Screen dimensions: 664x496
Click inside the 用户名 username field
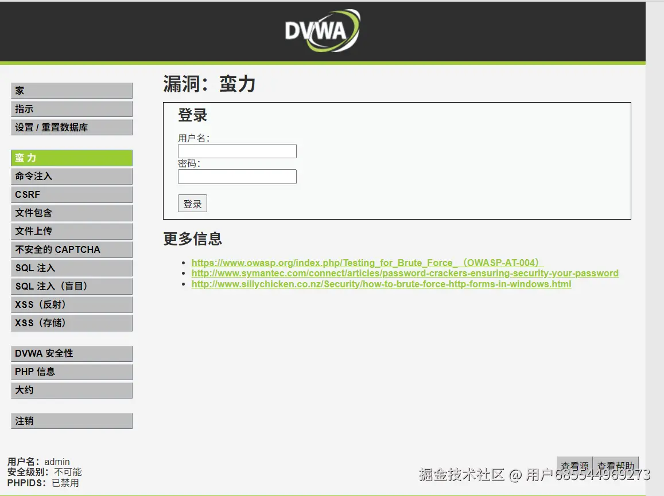tap(236, 151)
